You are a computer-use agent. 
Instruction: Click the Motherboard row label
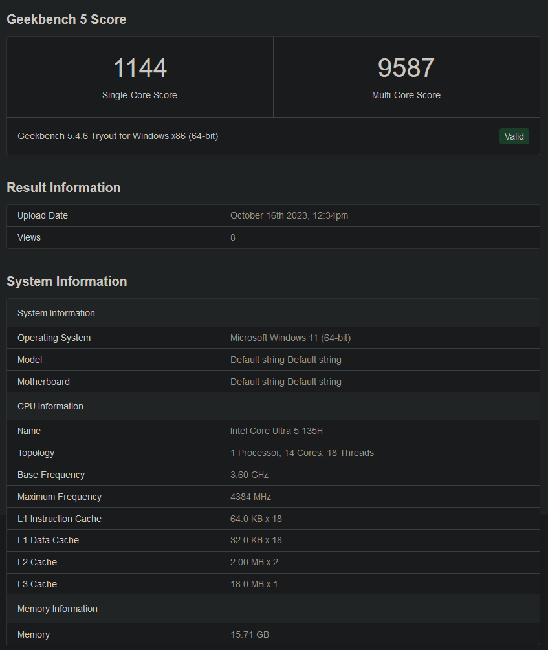pyautogui.click(x=43, y=382)
